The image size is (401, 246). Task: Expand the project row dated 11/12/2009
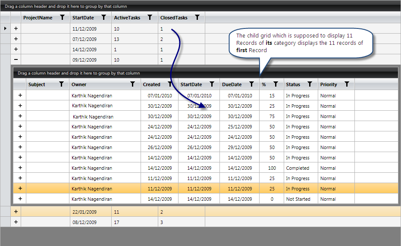click(16, 28)
